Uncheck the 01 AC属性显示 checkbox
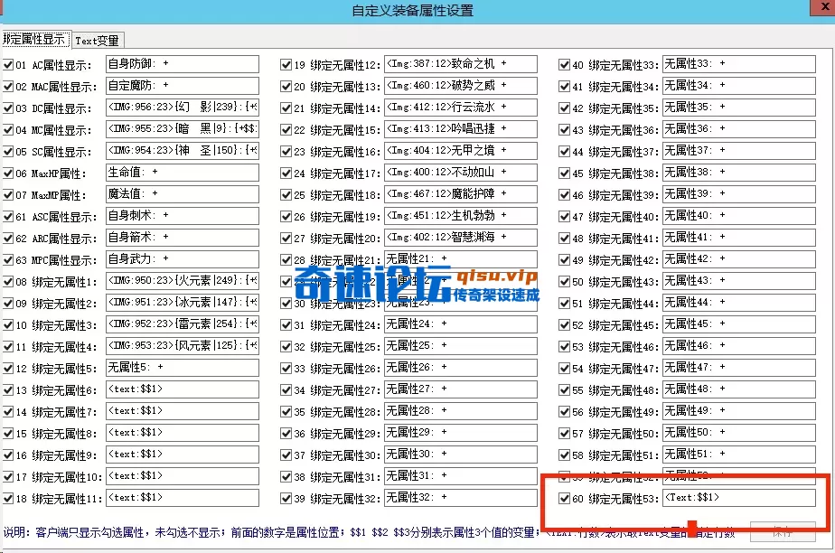 click(x=8, y=65)
